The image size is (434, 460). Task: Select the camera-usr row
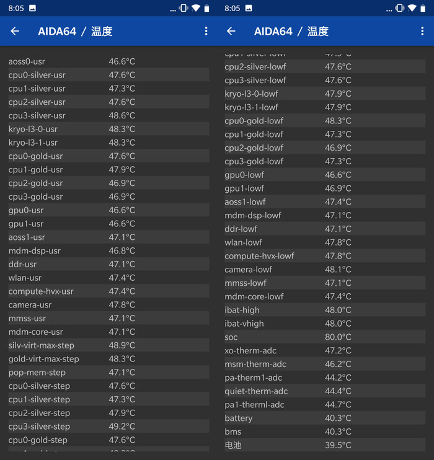pos(108,304)
